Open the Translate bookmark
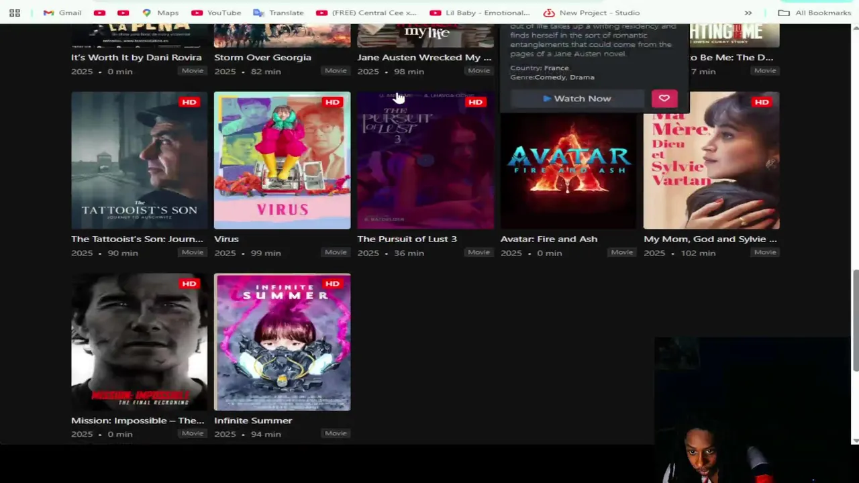 point(279,13)
